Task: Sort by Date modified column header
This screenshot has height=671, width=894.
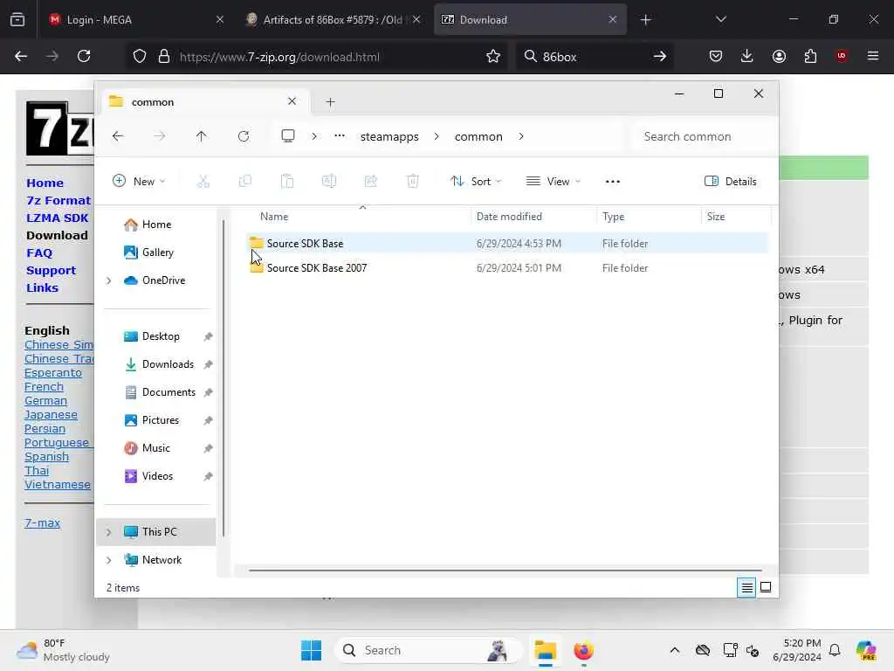Action: point(533,217)
